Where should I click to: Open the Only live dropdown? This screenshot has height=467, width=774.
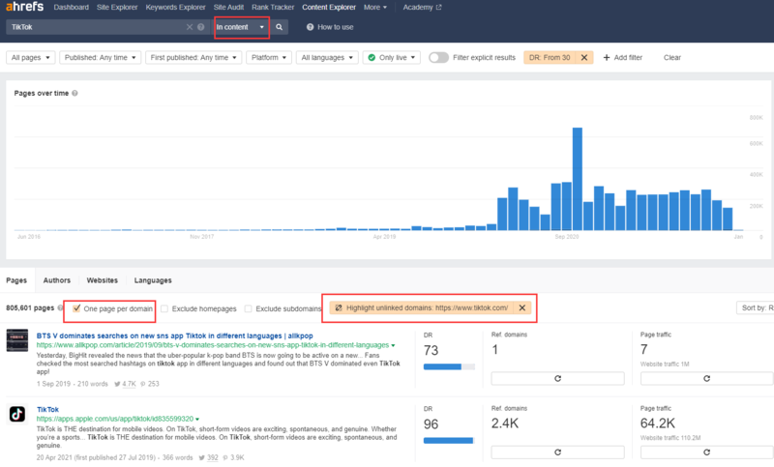392,58
